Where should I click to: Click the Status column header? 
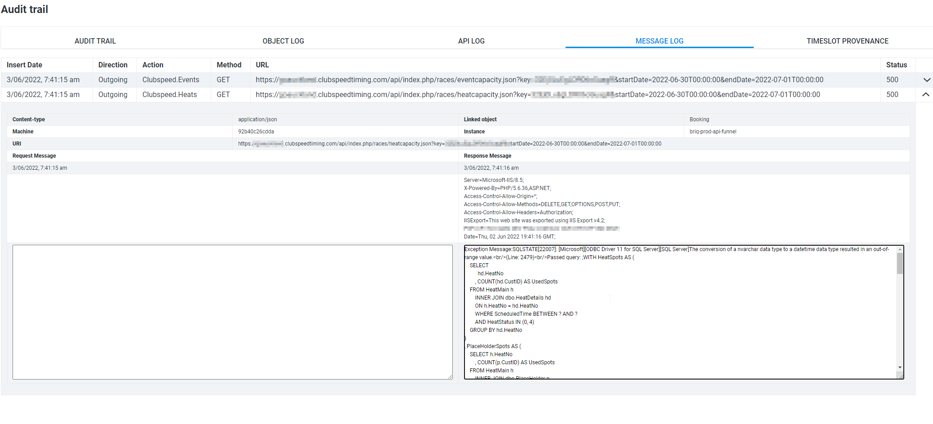click(x=897, y=65)
